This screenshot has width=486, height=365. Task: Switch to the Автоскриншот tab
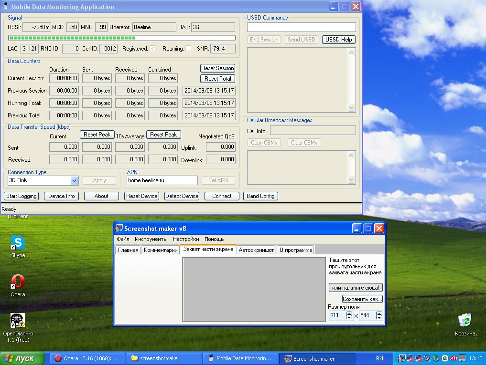(256, 250)
